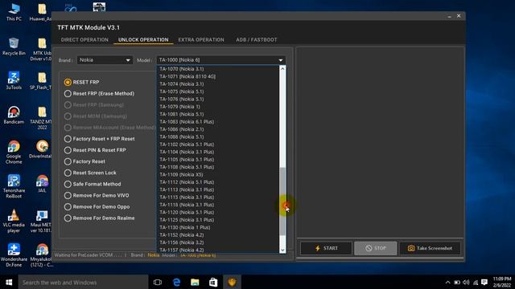The image size is (515, 289).
Task: Minimize the TFT MTK Module window
Action: (x=449, y=16)
